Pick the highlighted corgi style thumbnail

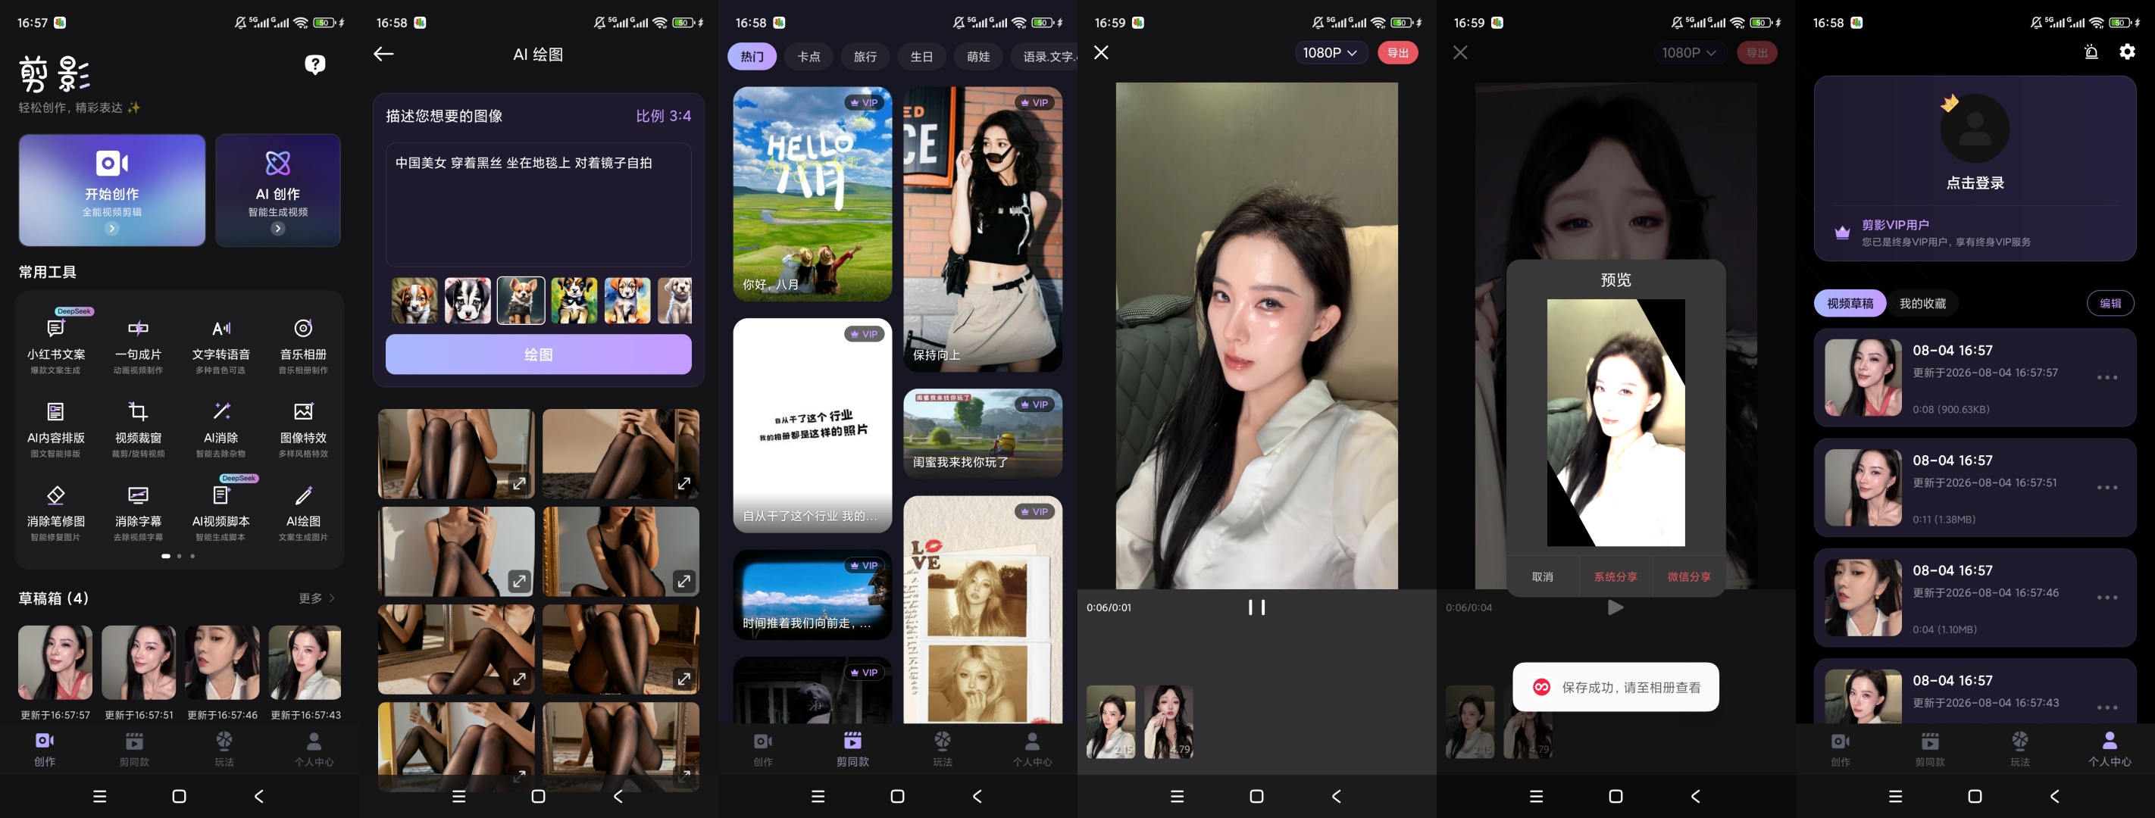(521, 300)
